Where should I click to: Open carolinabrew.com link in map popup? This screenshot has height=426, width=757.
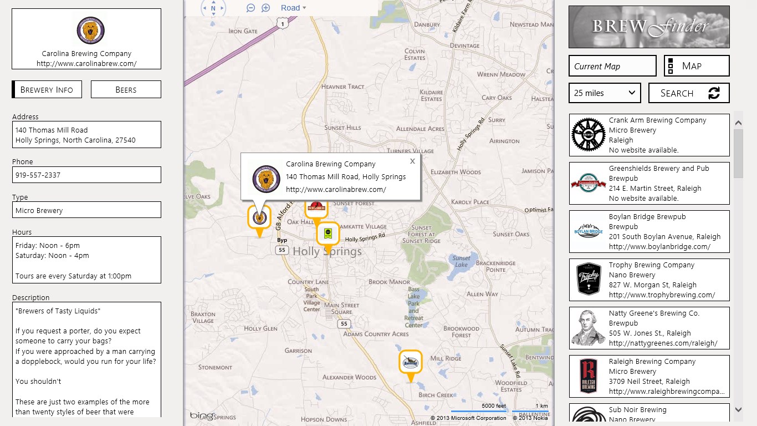(336, 190)
